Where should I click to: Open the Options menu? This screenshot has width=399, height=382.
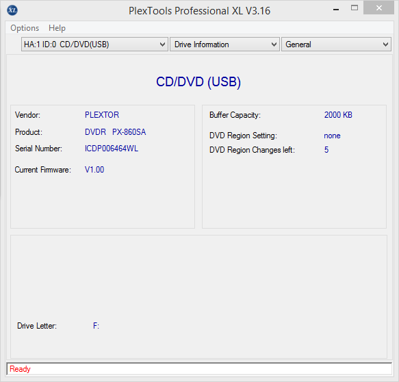(x=25, y=28)
